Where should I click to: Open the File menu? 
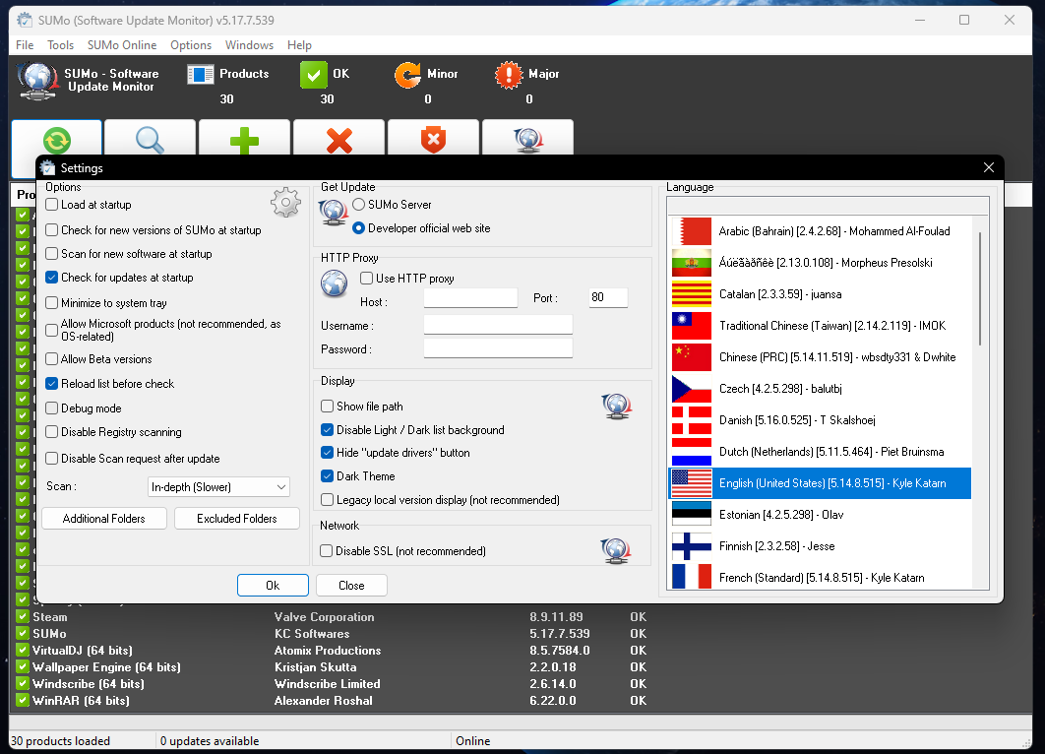(25, 44)
